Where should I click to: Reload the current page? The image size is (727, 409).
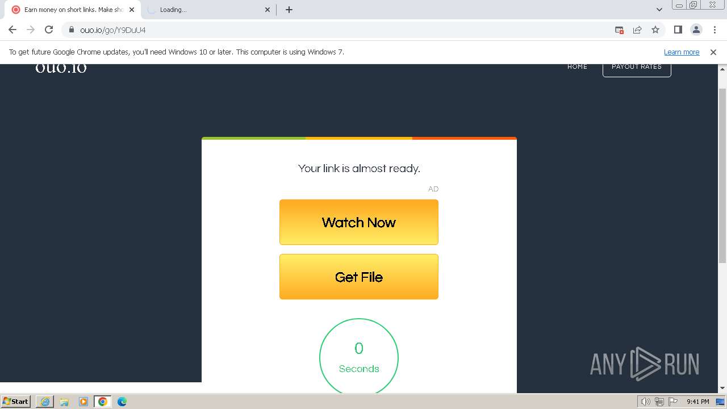click(x=49, y=30)
